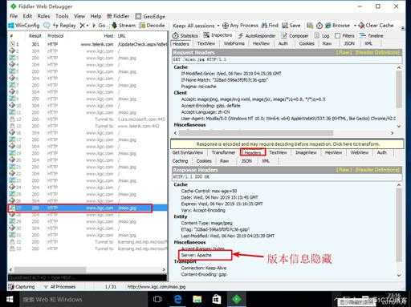Image resolution: width=411 pixels, height=307 pixels.
Task: Switch to the Log tab
Action: (x=322, y=35)
